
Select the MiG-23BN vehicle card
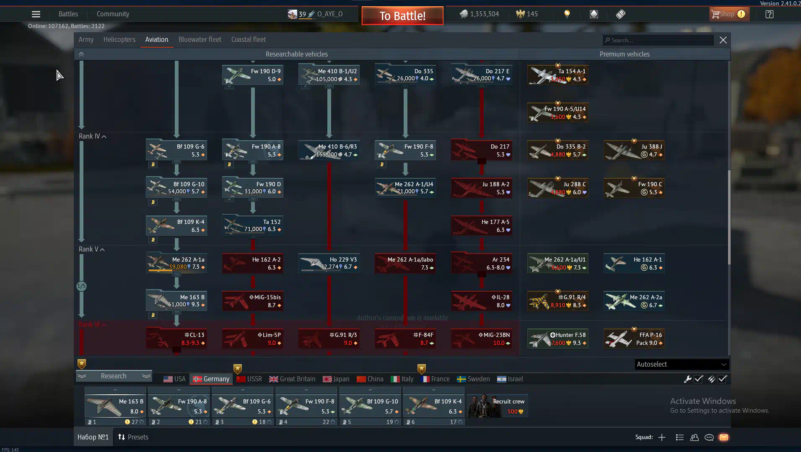[x=482, y=338]
